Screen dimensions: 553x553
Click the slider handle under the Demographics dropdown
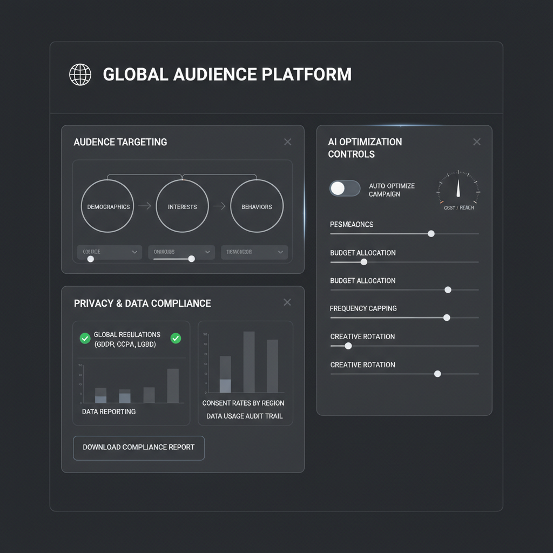click(x=91, y=259)
